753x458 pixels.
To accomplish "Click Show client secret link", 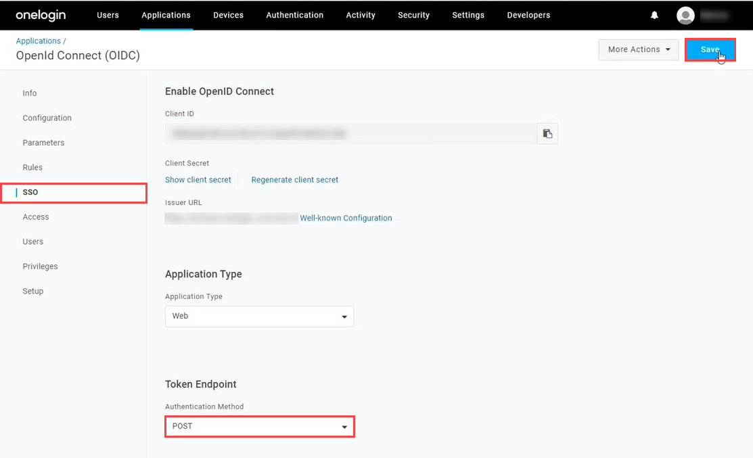I will click(198, 180).
